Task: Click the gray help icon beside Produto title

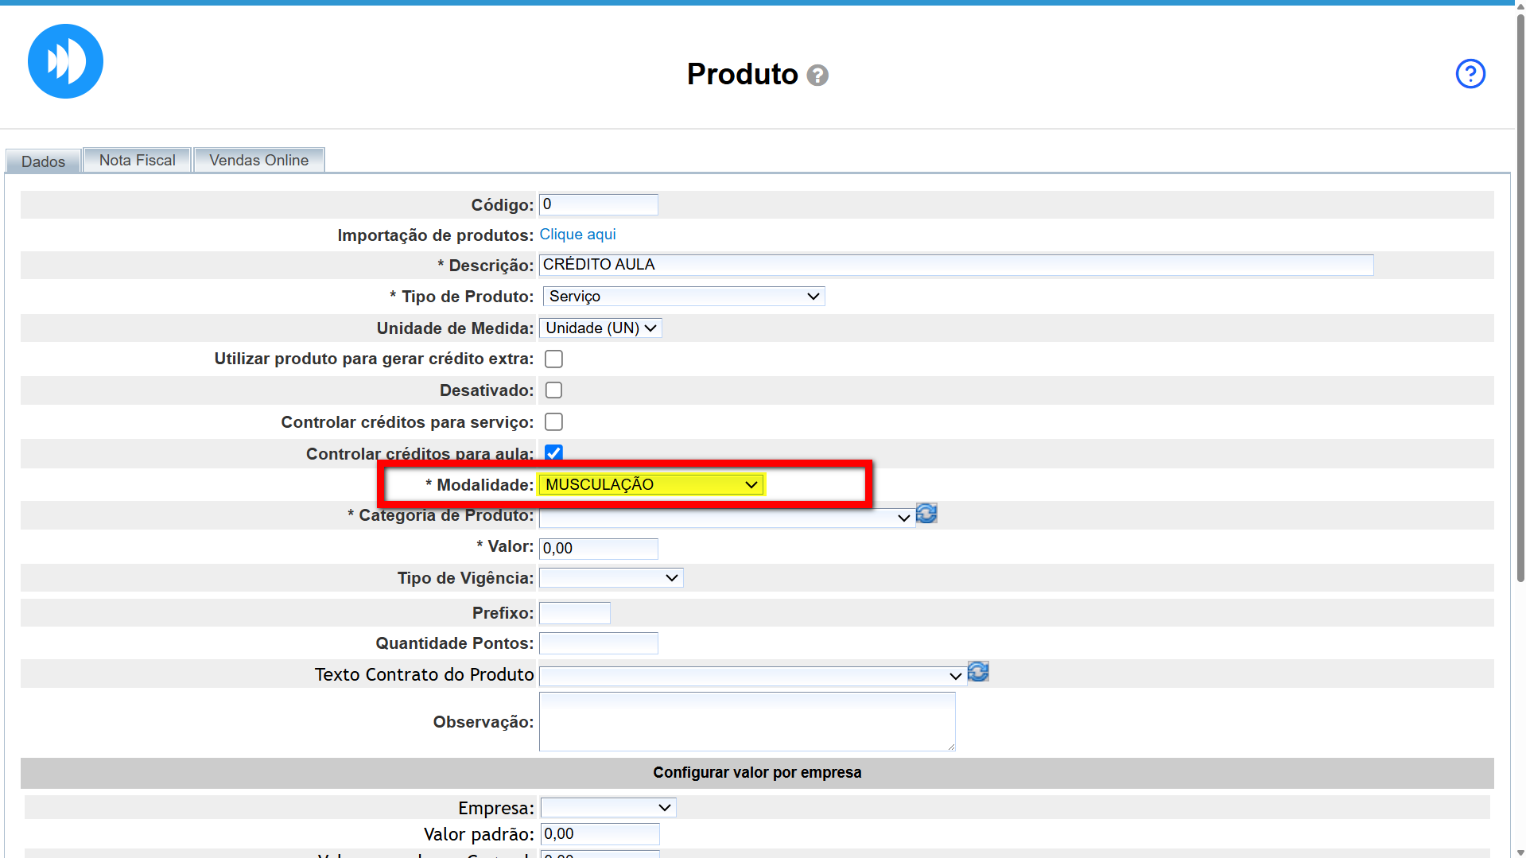Action: click(x=817, y=75)
